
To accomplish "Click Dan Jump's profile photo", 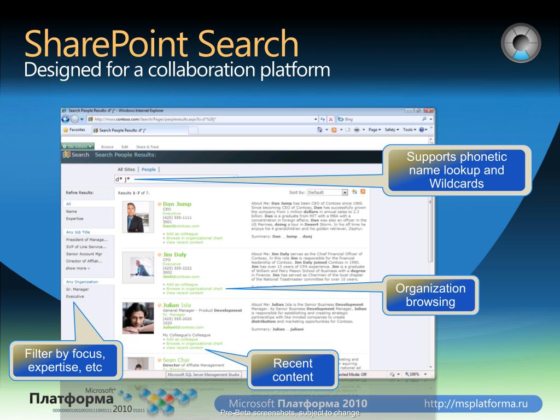I will pyautogui.click(x=138, y=217).
